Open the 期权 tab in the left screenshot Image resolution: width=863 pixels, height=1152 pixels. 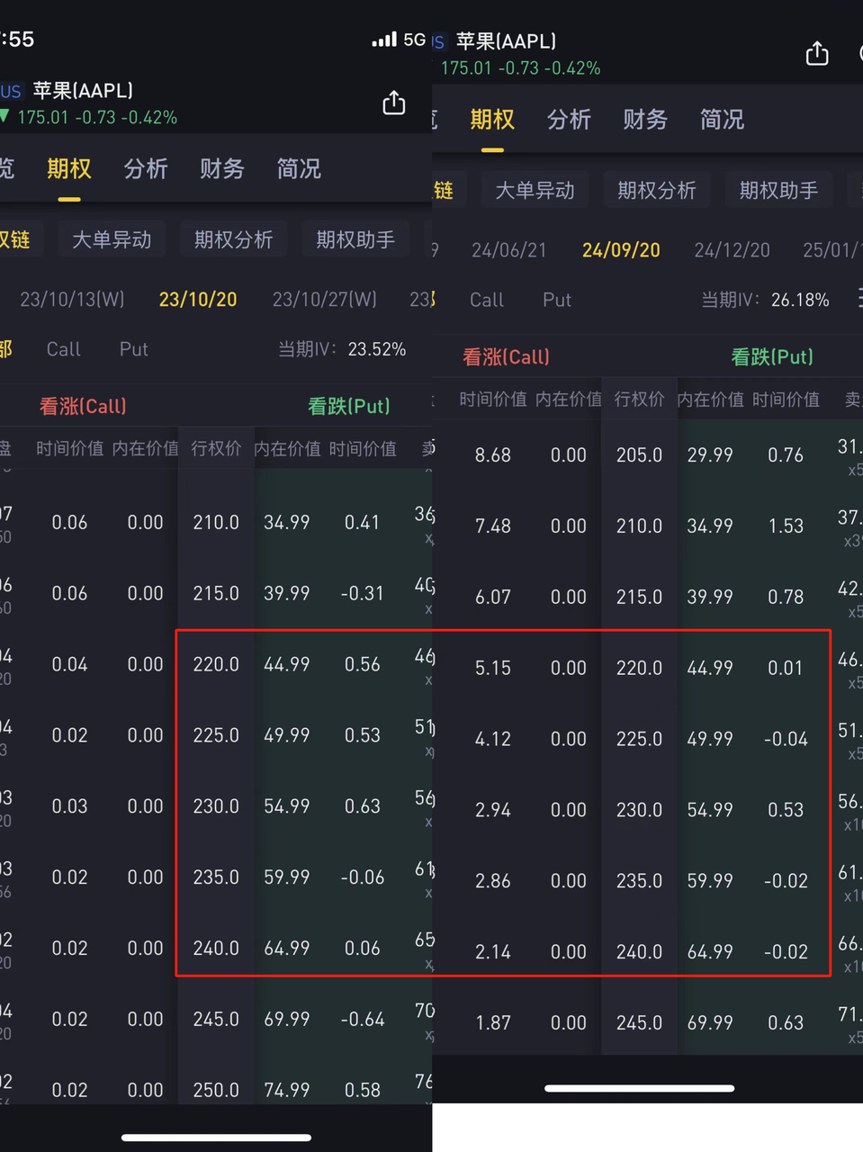pyautogui.click(x=69, y=168)
